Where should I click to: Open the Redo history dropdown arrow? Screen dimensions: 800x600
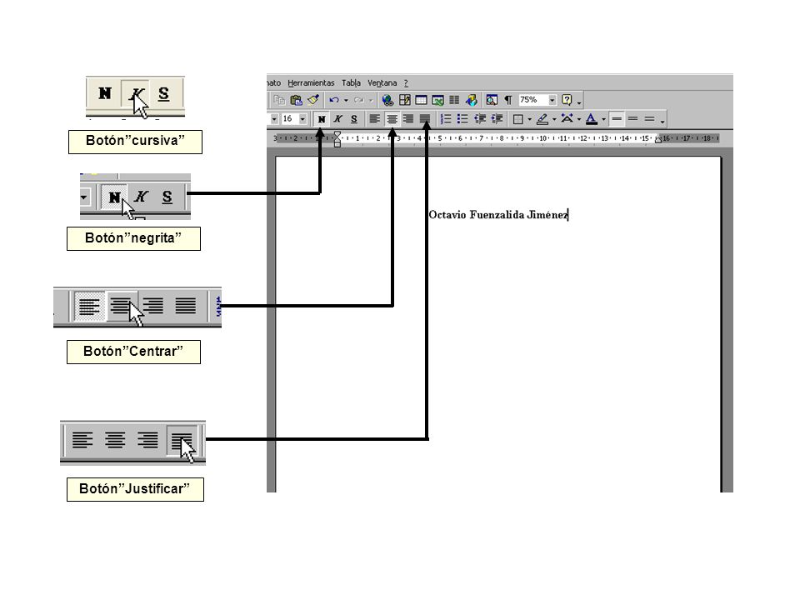pyautogui.click(x=371, y=100)
